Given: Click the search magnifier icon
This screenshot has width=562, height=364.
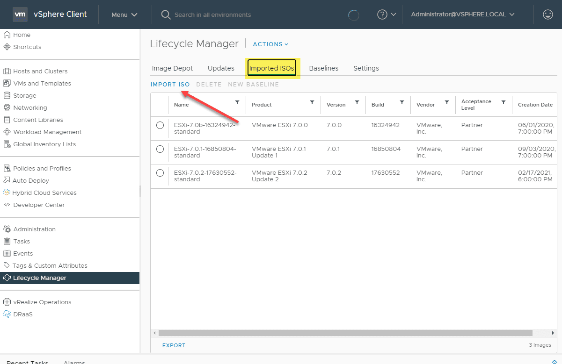Looking at the screenshot, I should click(x=166, y=14).
